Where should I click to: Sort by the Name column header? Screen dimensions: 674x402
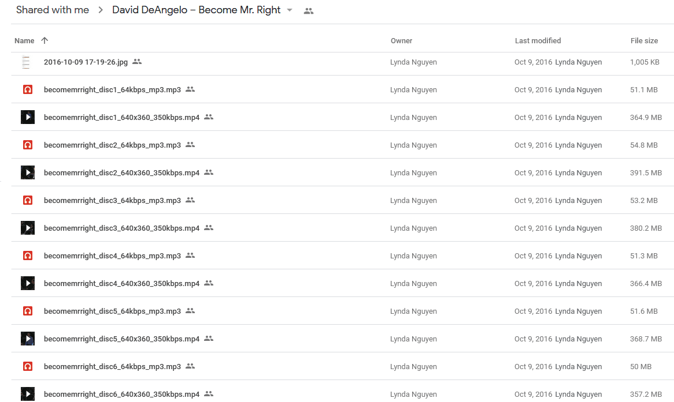point(24,41)
